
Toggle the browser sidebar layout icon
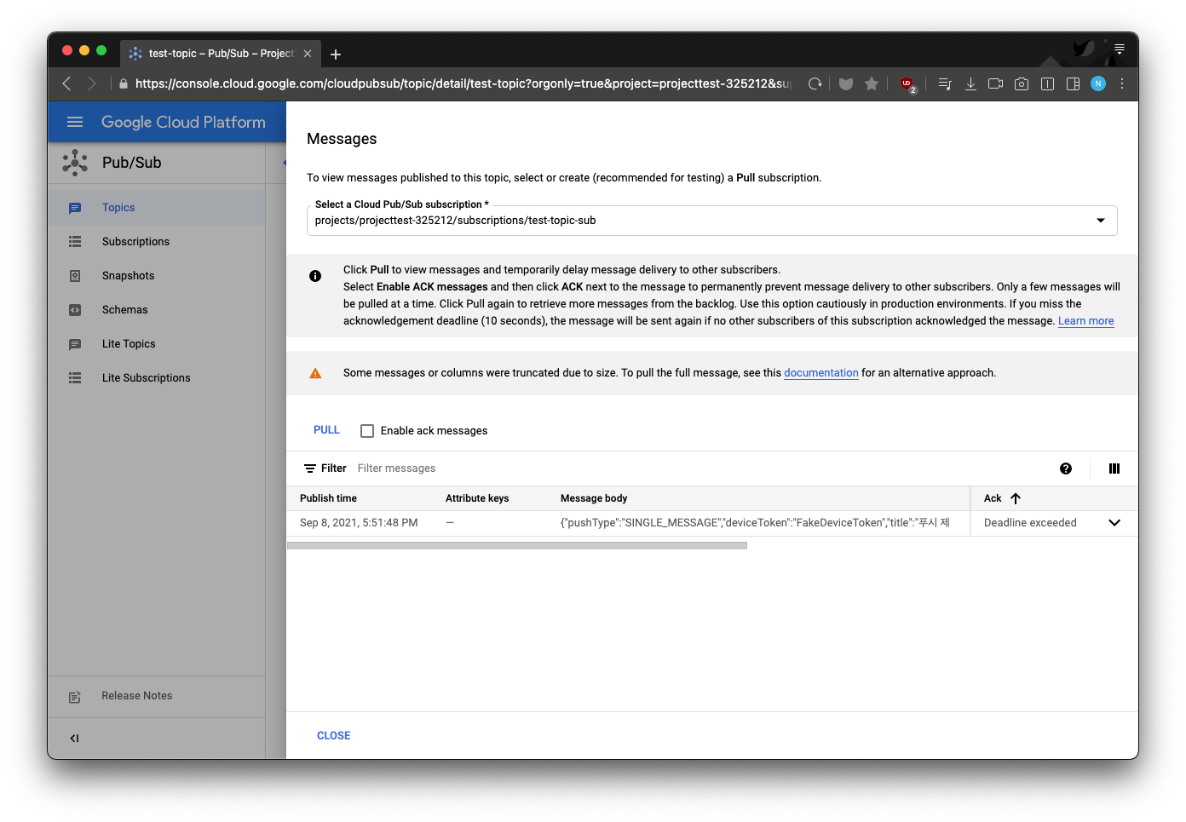point(1074,83)
